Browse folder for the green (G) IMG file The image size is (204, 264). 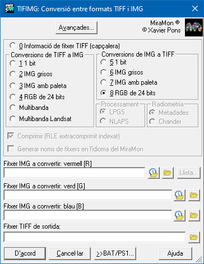(x=194, y=195)
